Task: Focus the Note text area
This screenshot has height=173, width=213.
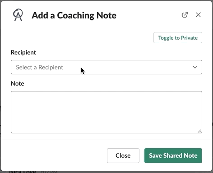Action: tap(106, 112)
